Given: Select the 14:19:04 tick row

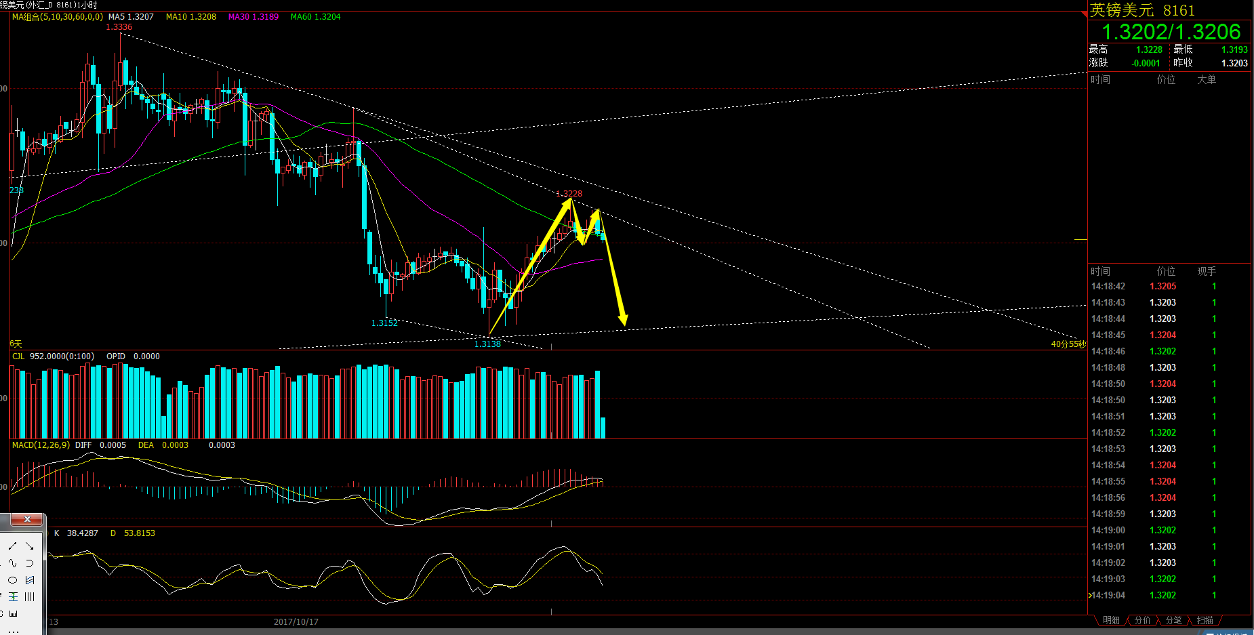Looking at the screenshot, I should pos(1169,595).
